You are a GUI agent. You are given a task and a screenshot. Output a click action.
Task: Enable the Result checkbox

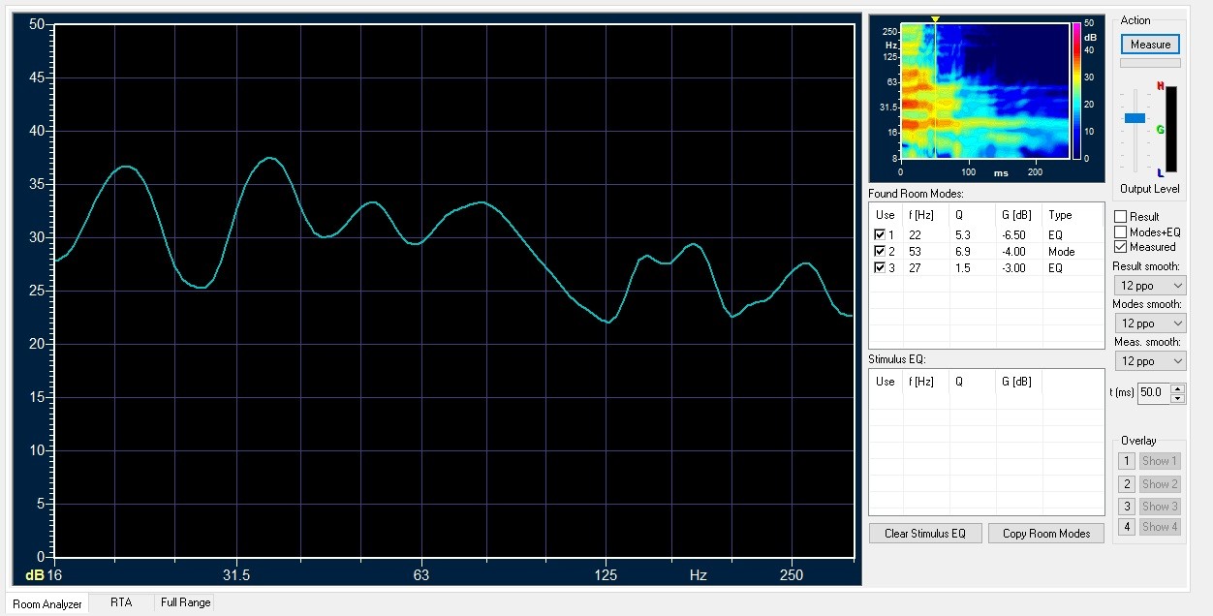(1121, 217)
